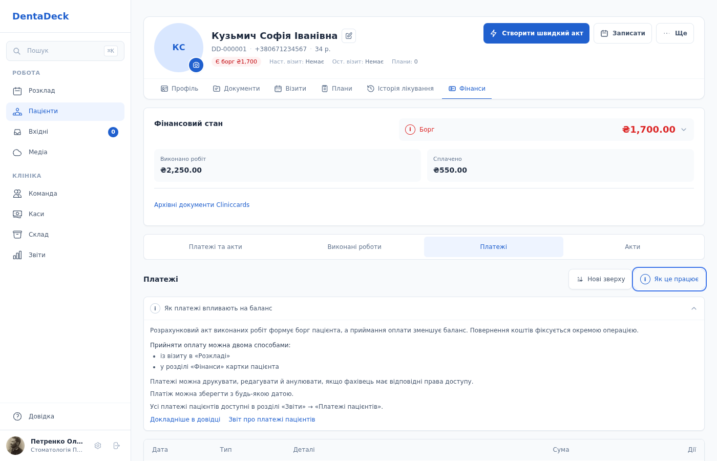This screenshot has width=717, height=461.
Task: Click the logout icon in sidebar footer
Action: (x=116, y=446)
